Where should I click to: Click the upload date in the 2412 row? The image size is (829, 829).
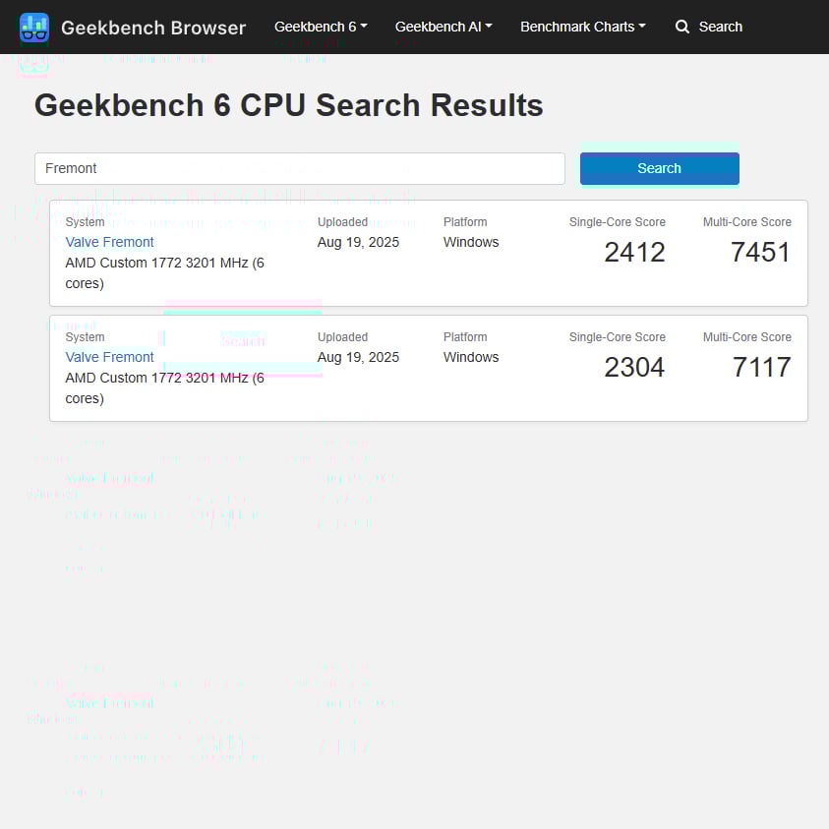click(358, 242)
